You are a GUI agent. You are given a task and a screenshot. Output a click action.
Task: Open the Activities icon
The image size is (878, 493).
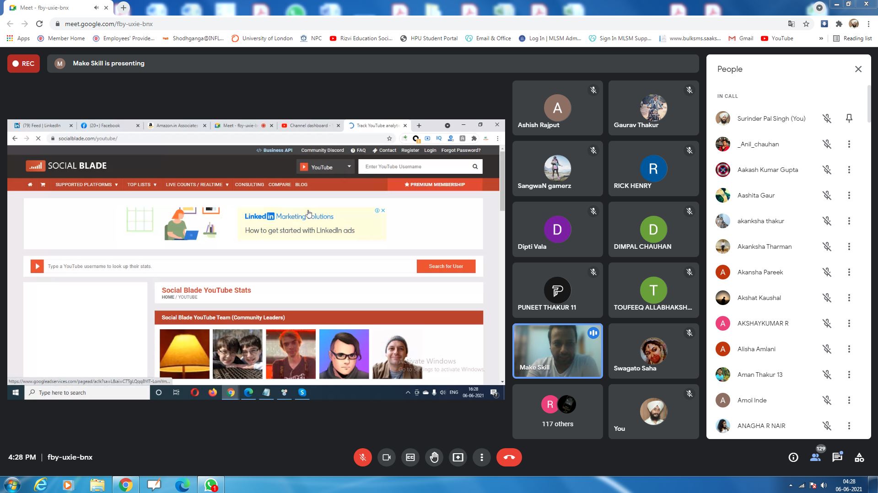pyautogui.click(x=859, y=457)
